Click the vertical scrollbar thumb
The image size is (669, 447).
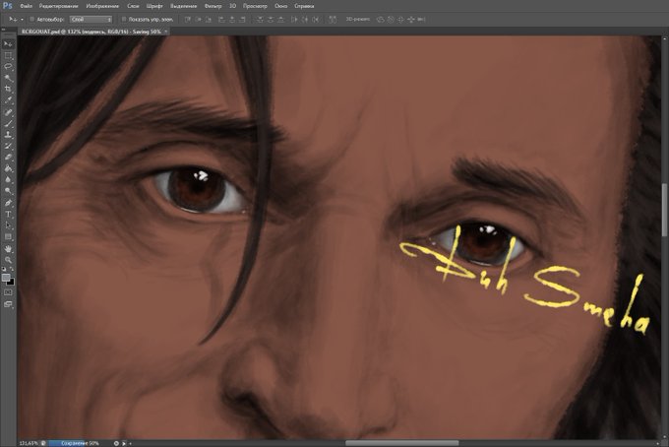coord(665,209)
